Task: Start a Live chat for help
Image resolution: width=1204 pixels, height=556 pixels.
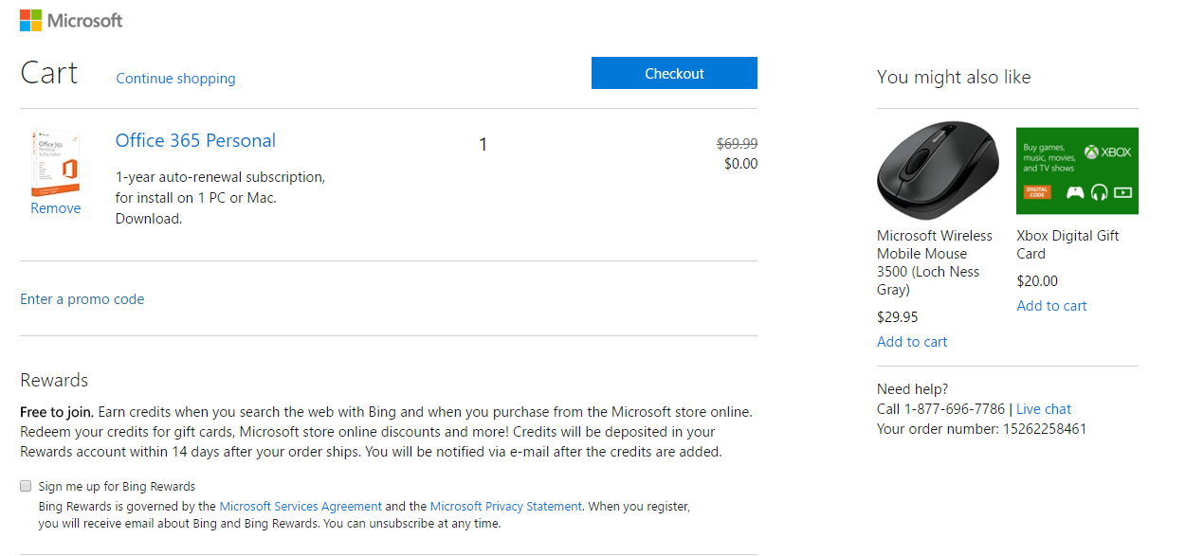Action: [x=1044, y=409]
